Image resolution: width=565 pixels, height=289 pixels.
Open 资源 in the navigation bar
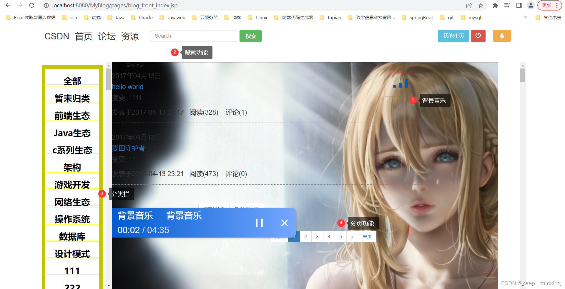[x=130, y=36]
